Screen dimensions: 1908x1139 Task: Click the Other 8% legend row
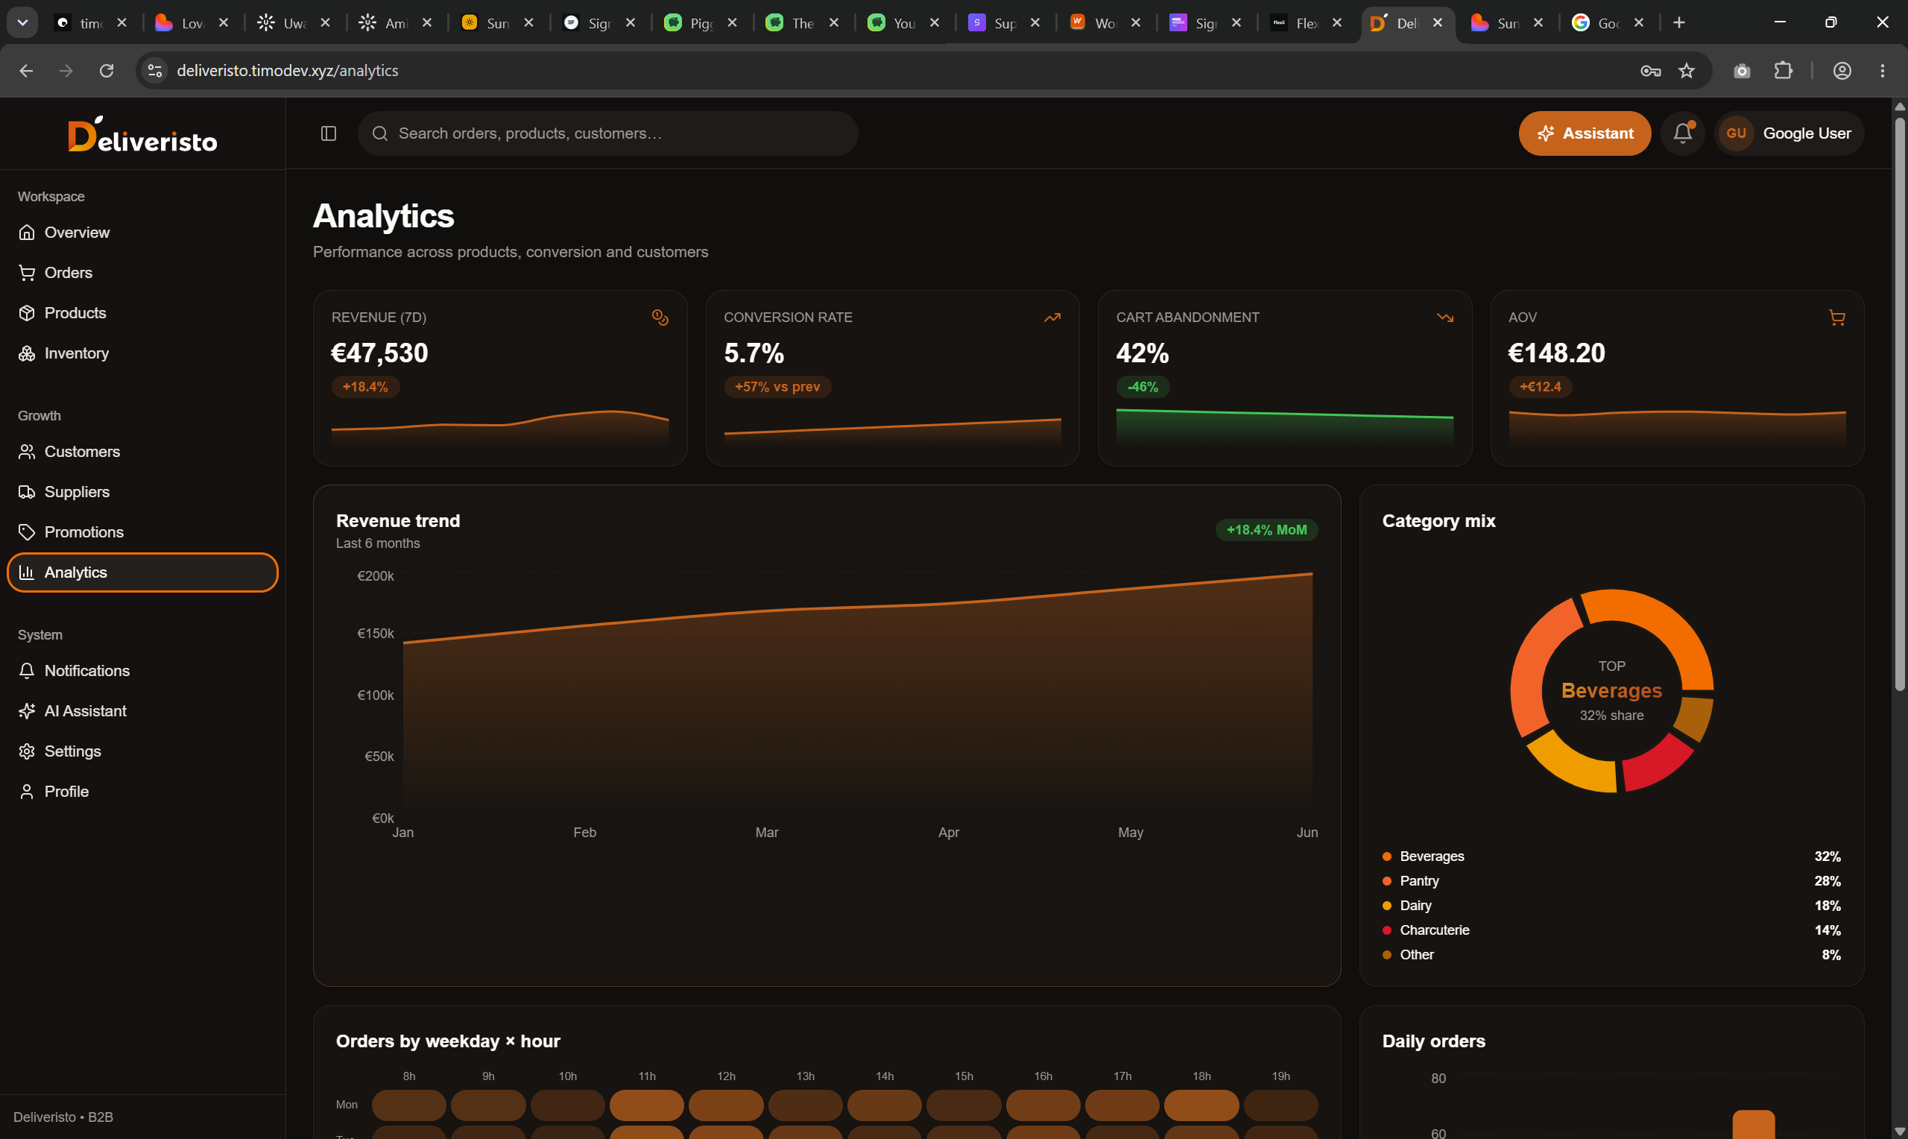click(x=1611, y=955)
